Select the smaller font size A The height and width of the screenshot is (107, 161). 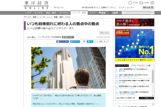click(105, 42)
